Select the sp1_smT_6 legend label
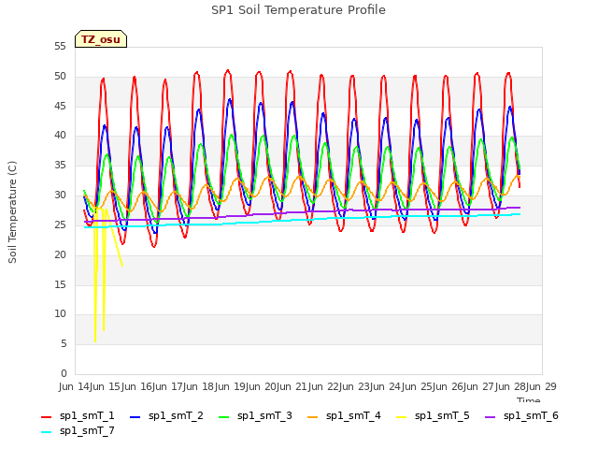The height and width of the screenshot is (449, 598). 531,416
